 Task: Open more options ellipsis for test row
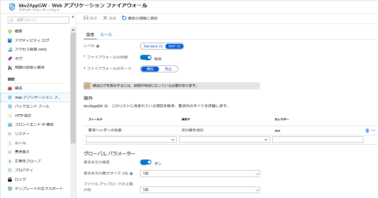point(373,130)
